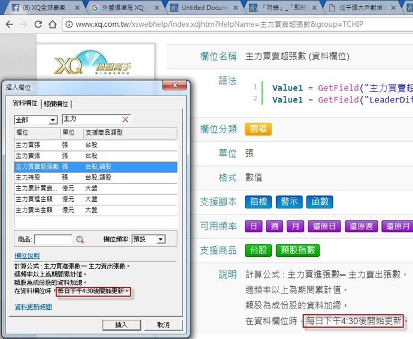
Task: Click the browser home icon
Action: [x=52, y=25]
